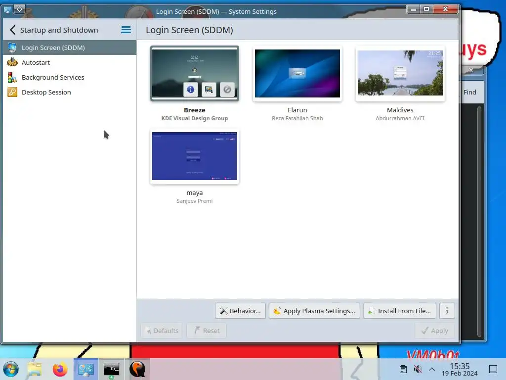Click the show desktop button in taskbar

(x=493, y=369)
